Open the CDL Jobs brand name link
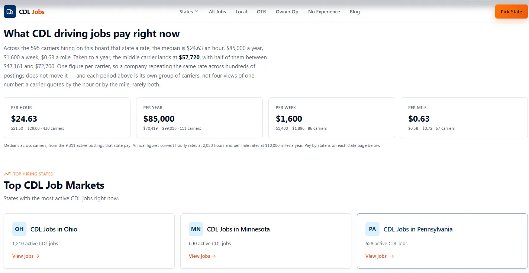Viewport: 529px width, 273px height. pos(32,12)
